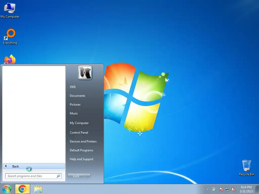Open the Recycle Bin on the desktop
Image resolution: width=259 pixels, height=194 pixels.
pyautogui.click(x=246, y=168)
